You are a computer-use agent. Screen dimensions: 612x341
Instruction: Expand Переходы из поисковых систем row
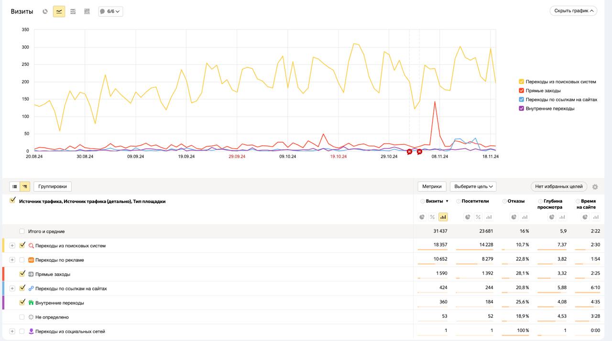pyautogui.click(x=12, y=245)
